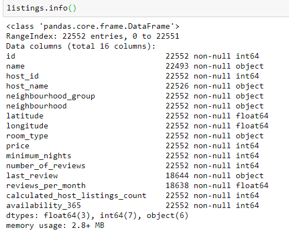Viewport: 289px width, 234px height.
Task: Click the RangeIndex 22552 entries line
Action: [x=92, y=36]
